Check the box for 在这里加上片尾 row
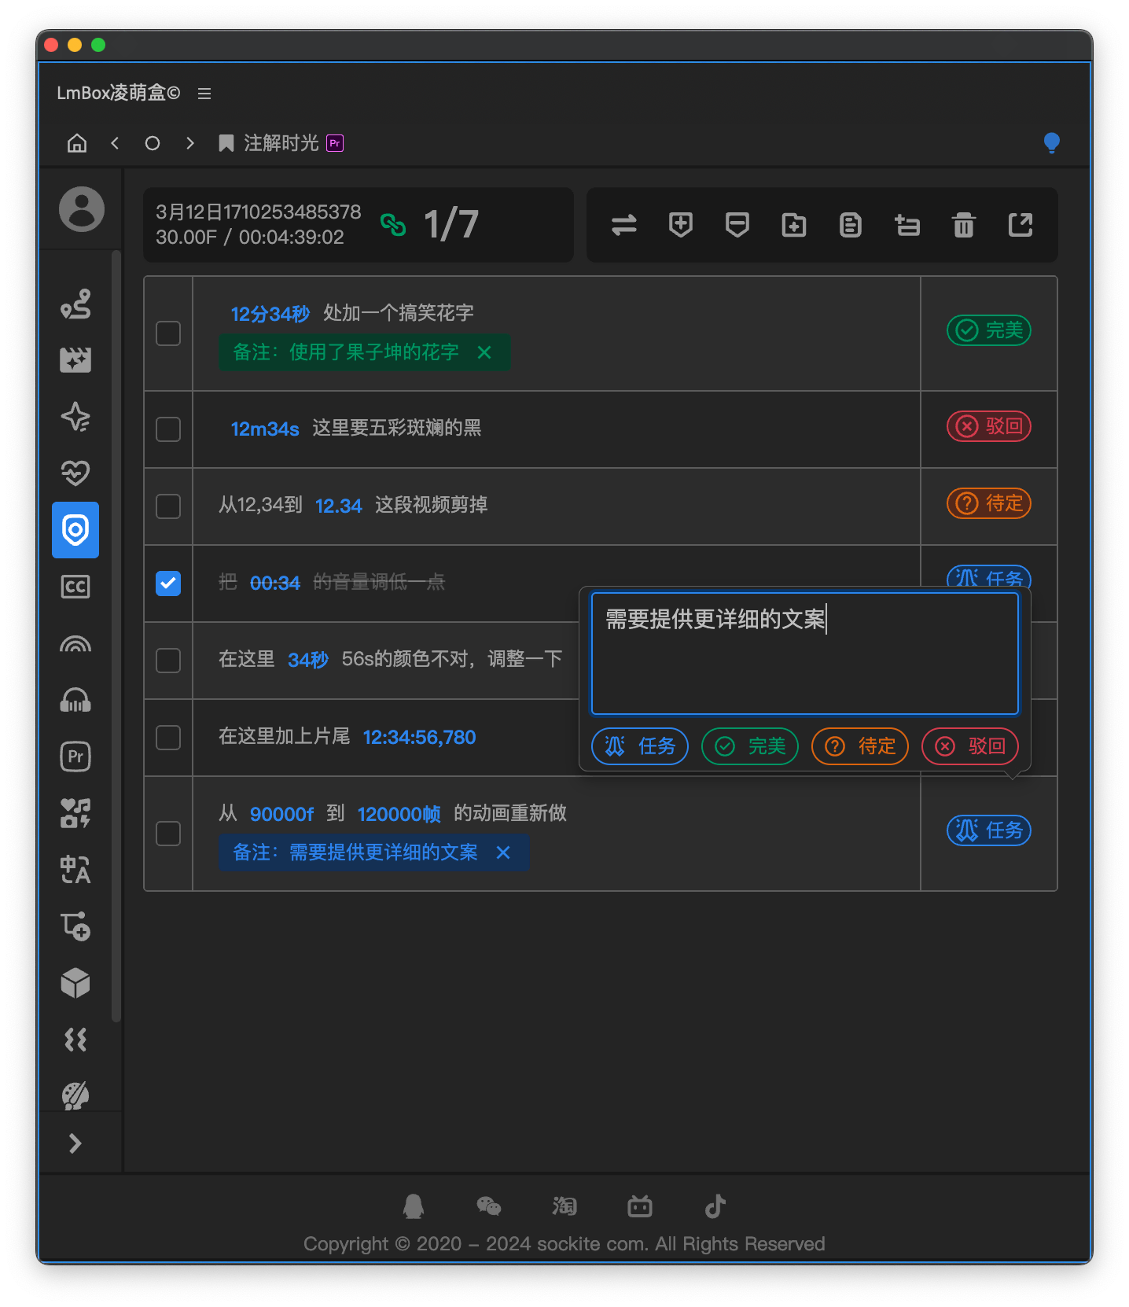 (x=168, y=738)
